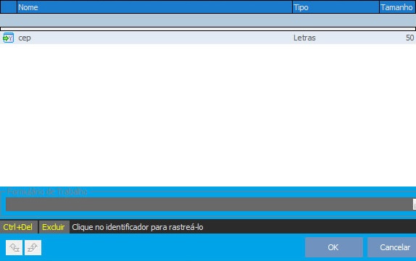The width and height of the screenshot is (416, 261).
Task: Sort by the Tipo column header
Action: point(336,7)
